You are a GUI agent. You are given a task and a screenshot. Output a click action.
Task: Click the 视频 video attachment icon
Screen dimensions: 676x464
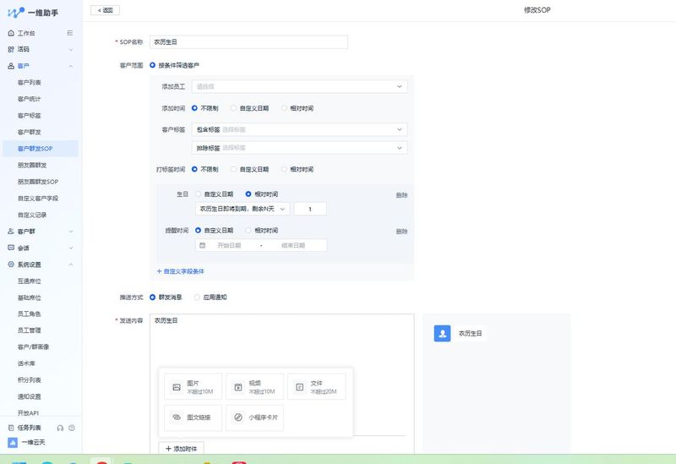point(238,387)
